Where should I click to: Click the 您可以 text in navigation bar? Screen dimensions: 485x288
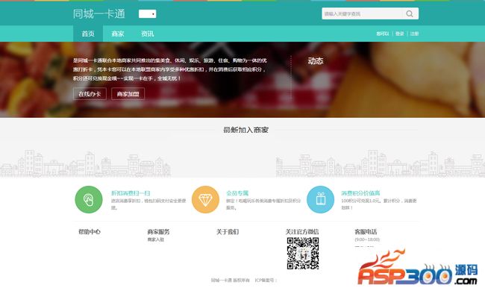click(x=383, y=34)
